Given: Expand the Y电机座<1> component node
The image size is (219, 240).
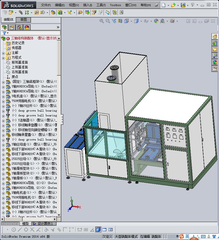Looking at the screenshot, I should coord(3,97).
